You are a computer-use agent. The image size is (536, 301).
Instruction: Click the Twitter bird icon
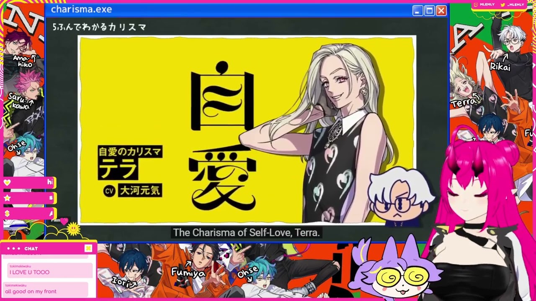503,5
